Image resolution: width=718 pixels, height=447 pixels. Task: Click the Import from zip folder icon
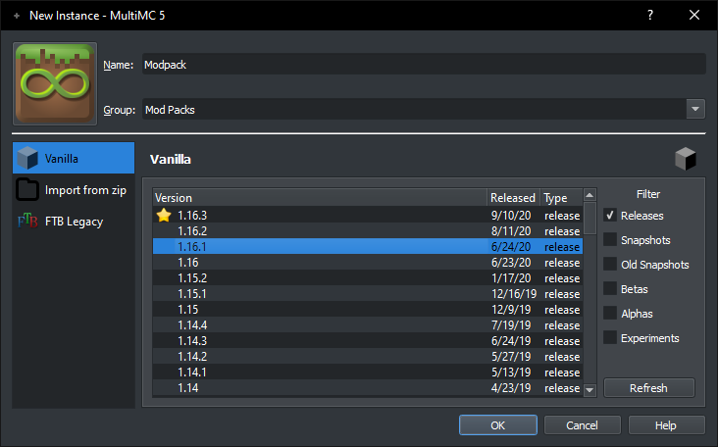click(27, 189)
